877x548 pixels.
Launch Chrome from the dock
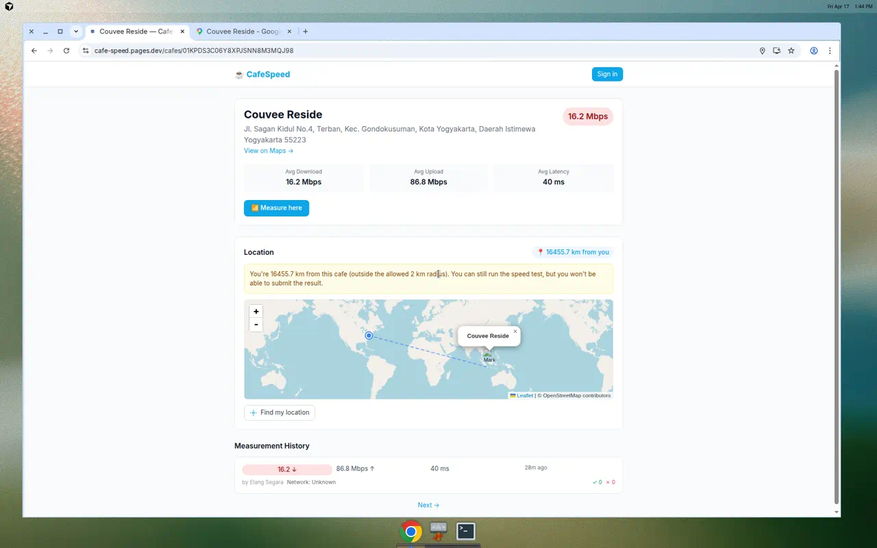(x=411, y=531)
